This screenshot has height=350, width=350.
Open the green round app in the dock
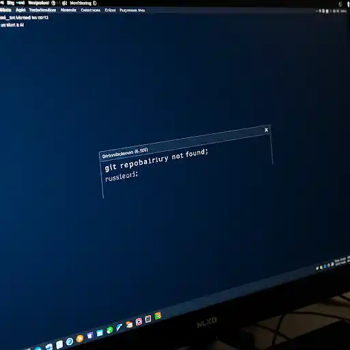pos(110,330)
